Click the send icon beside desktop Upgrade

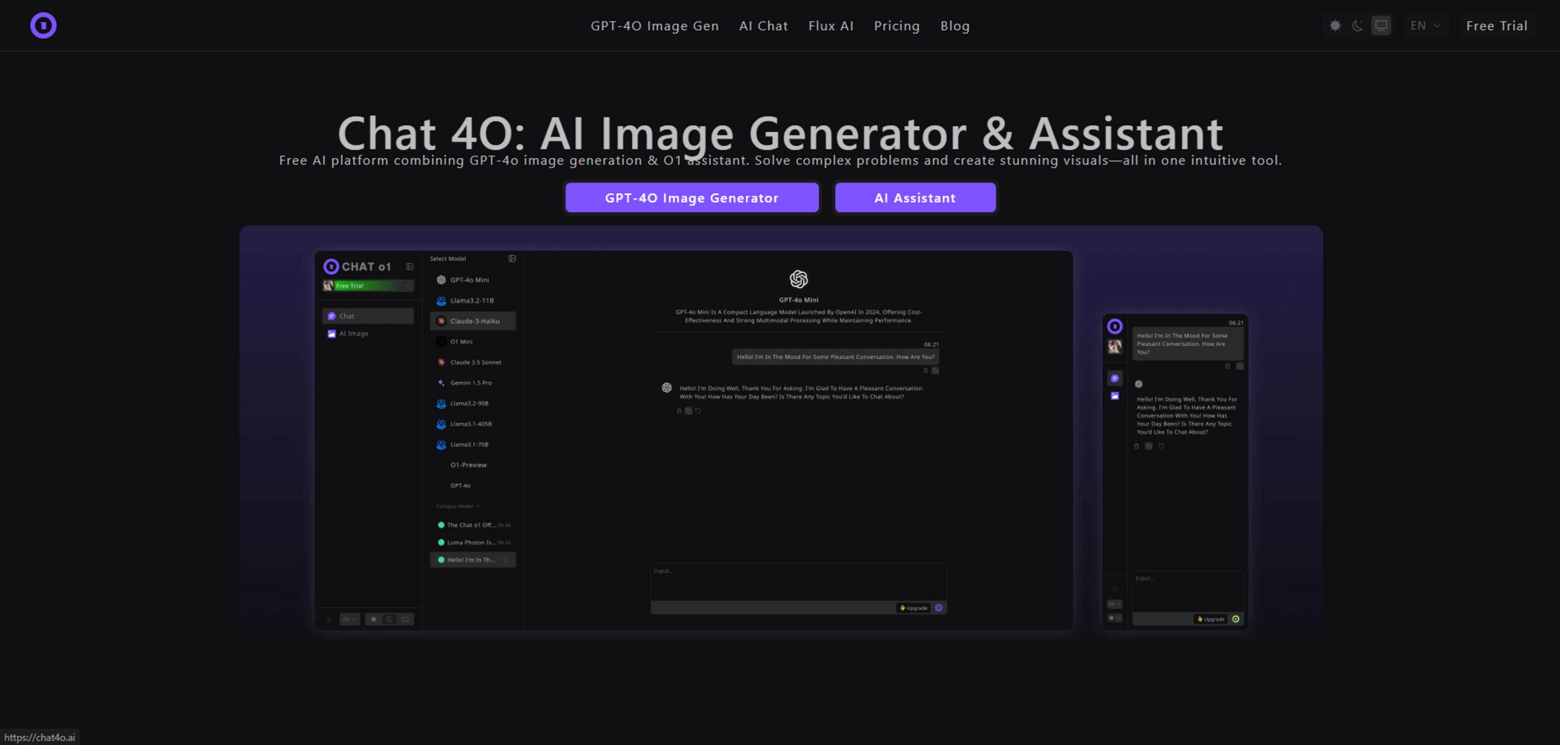tap(939, 608)
